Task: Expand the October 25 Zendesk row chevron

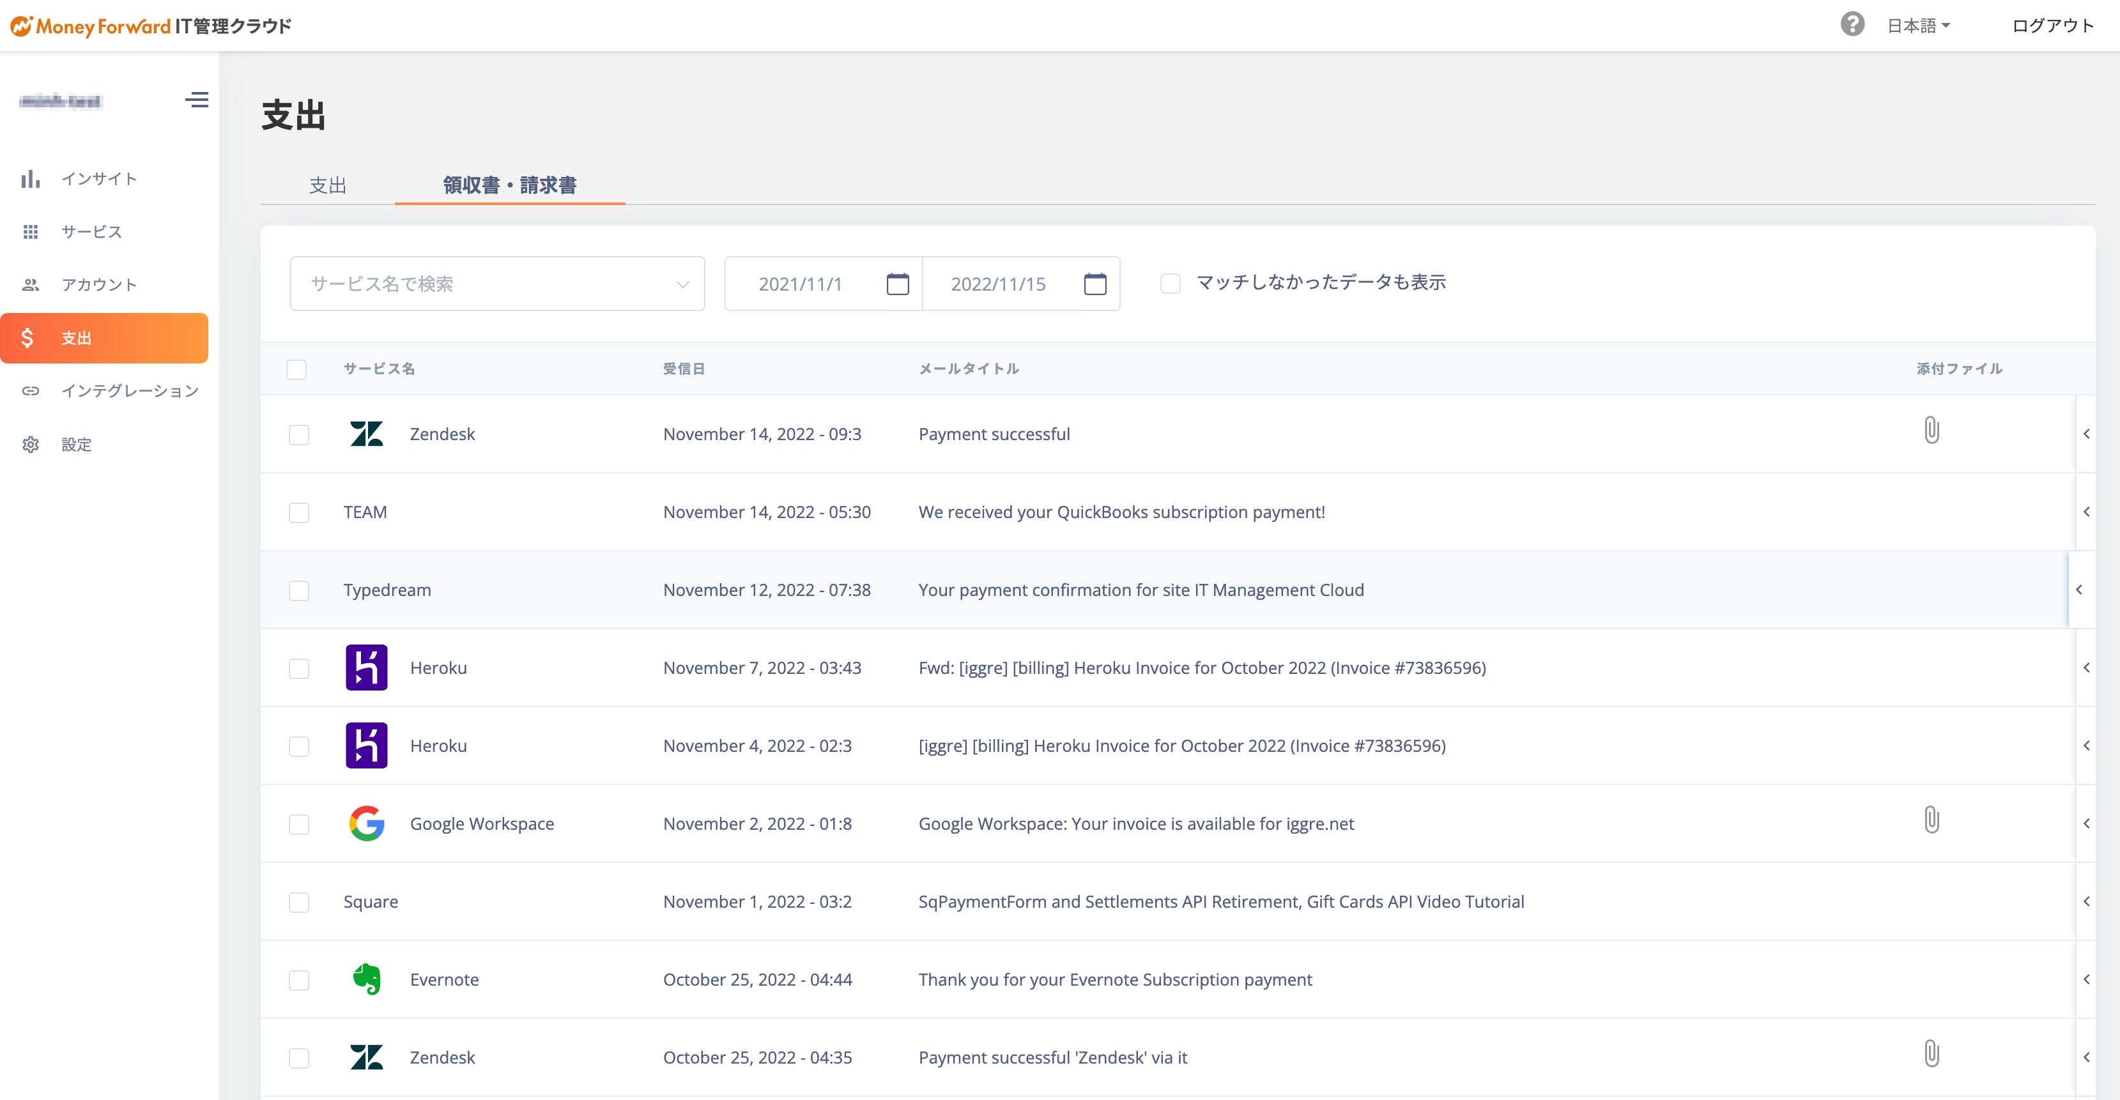Action: click(x=2086, y=1057)
